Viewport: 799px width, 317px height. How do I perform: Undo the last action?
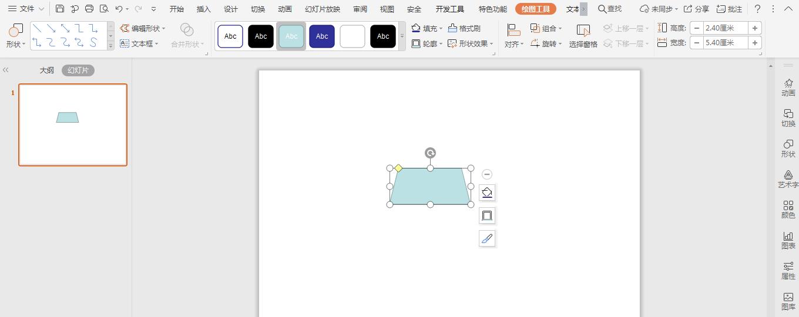pyautogui.click(x=119, y=9)
